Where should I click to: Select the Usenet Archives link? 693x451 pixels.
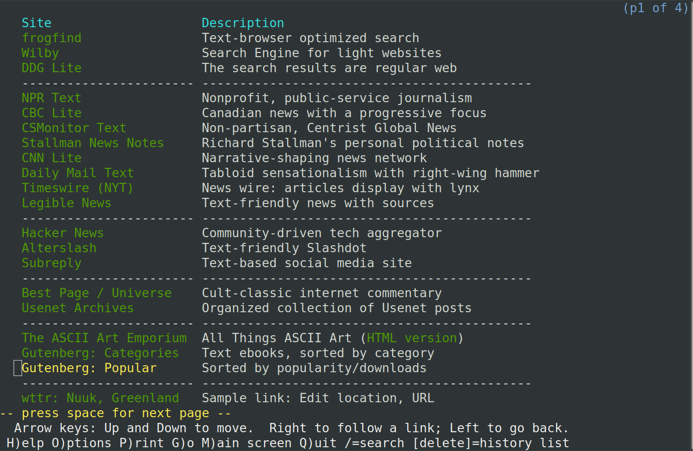click(x=77, y=308)
